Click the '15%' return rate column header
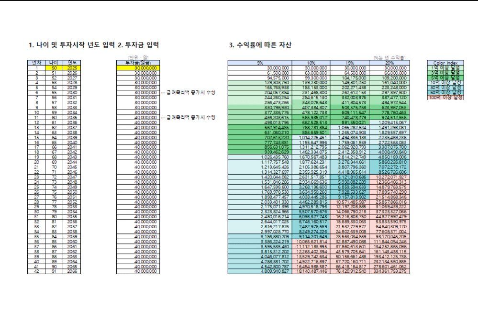Screen dimensions: 478x310 (x=350, y=63)
